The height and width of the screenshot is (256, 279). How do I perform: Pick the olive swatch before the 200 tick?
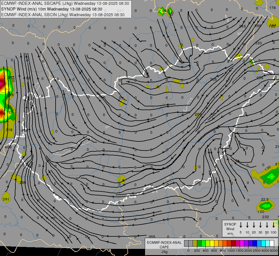(195, 243)
